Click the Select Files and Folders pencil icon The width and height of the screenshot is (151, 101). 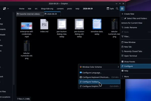(x=125, y=18)
